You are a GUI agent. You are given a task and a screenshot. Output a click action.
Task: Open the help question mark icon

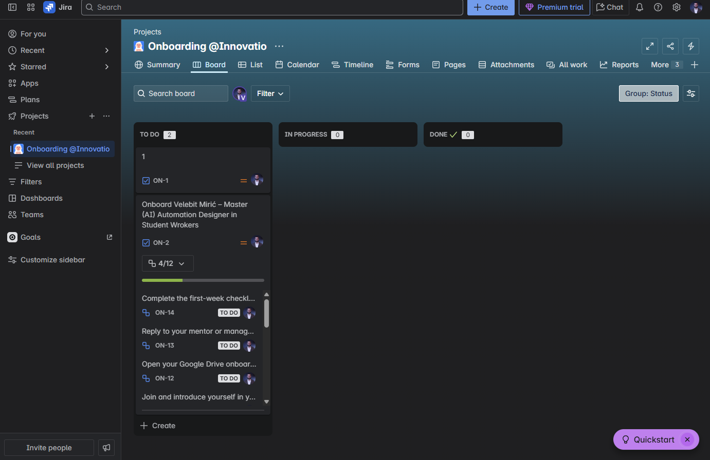[658, 7]
